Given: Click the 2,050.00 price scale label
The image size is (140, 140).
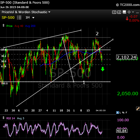Looking at the screenshot, I should pyautogui.click(x=127, y=94).
